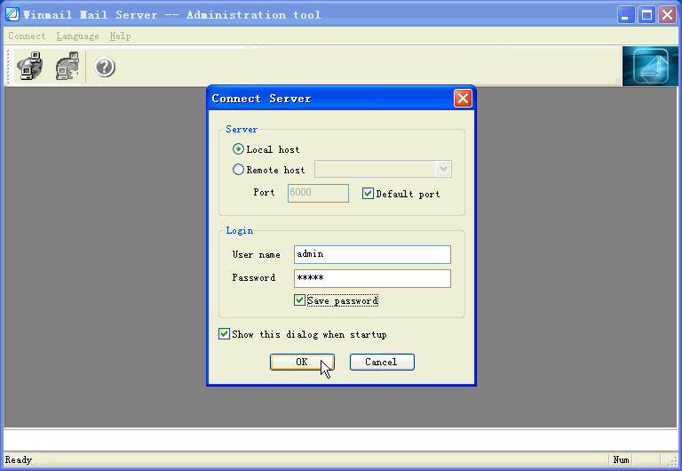Click the connect server toolbar icon
682x471 pixels.
click(x=29, y=67)
